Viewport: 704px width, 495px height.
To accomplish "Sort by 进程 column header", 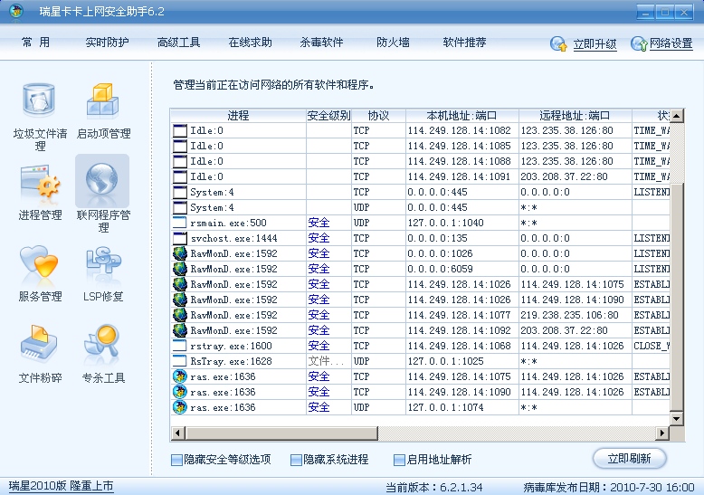I will (238, 116).
